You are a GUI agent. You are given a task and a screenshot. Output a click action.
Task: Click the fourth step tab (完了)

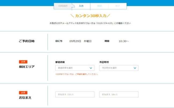[x=118, y=6]
